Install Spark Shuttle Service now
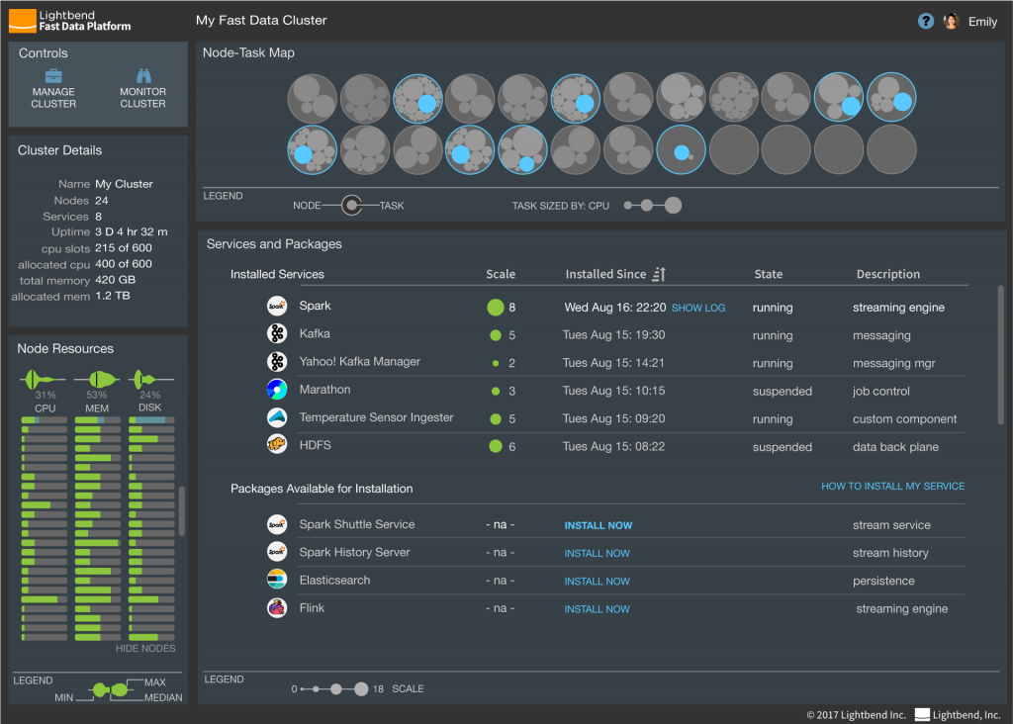The height and width of the screenshot is (724, 1013). pos(599,526)
